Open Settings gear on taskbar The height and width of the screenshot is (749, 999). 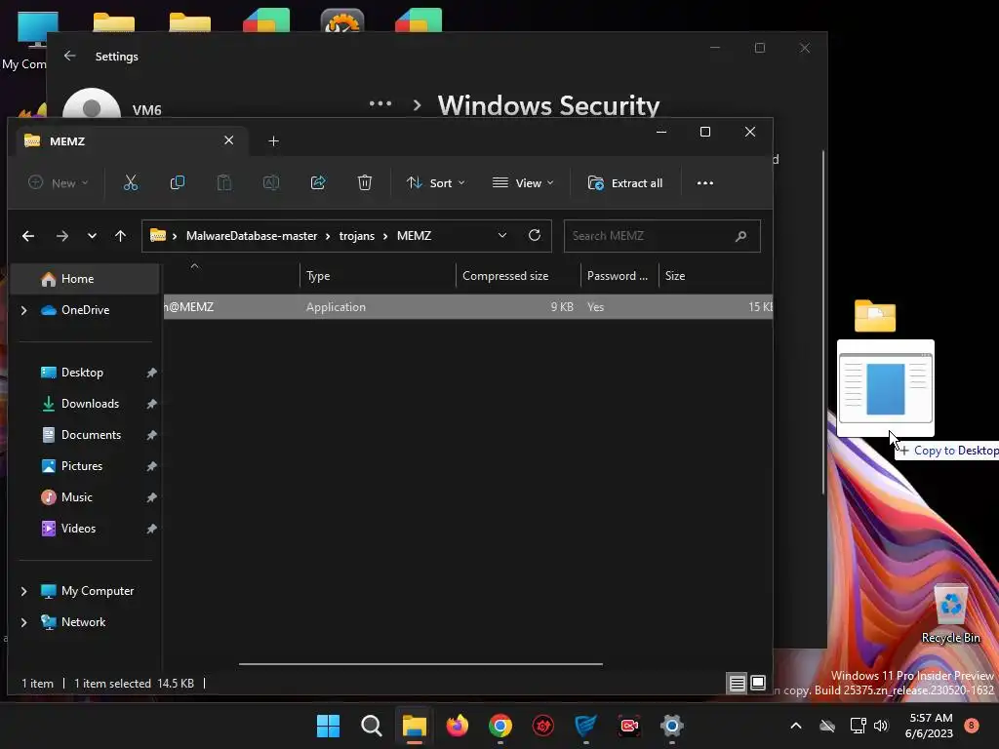[x=671, y=726]
